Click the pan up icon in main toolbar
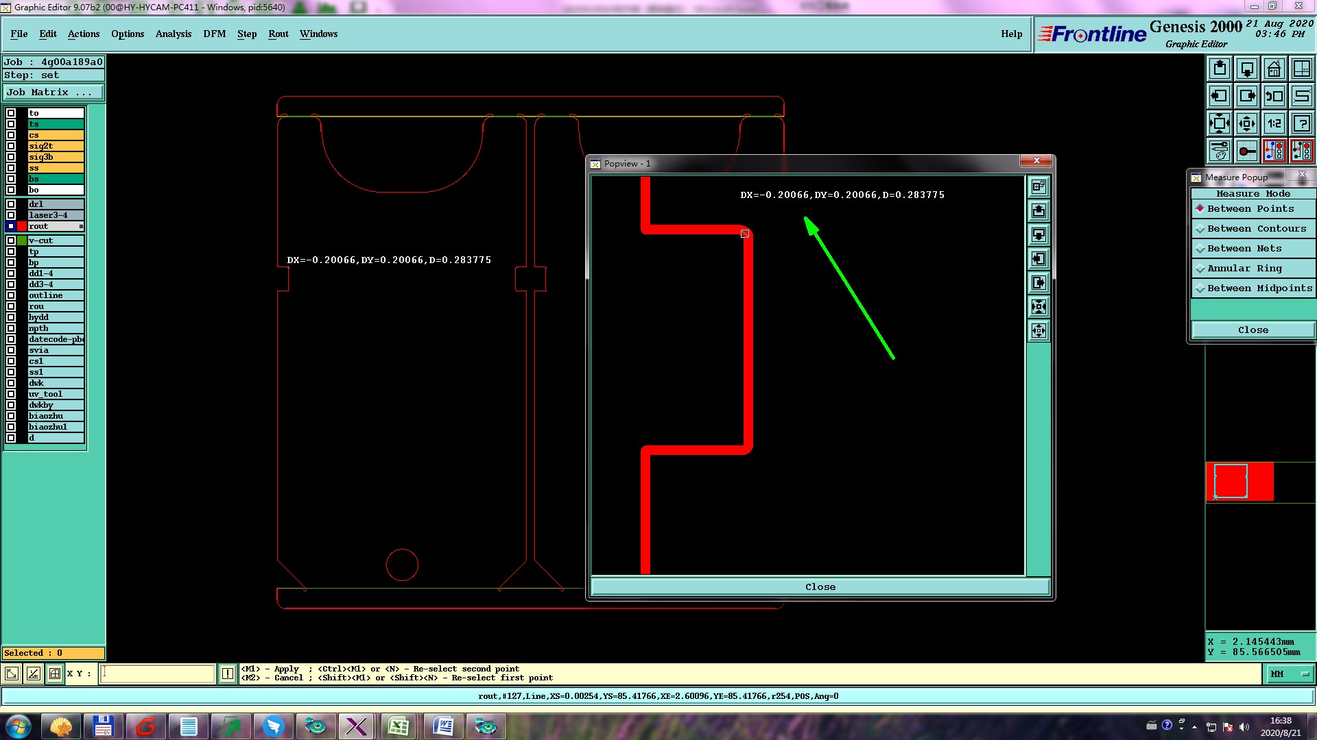Image resolution: width=1317 pixels, height=740 pixels. (x=1219, y=69)
